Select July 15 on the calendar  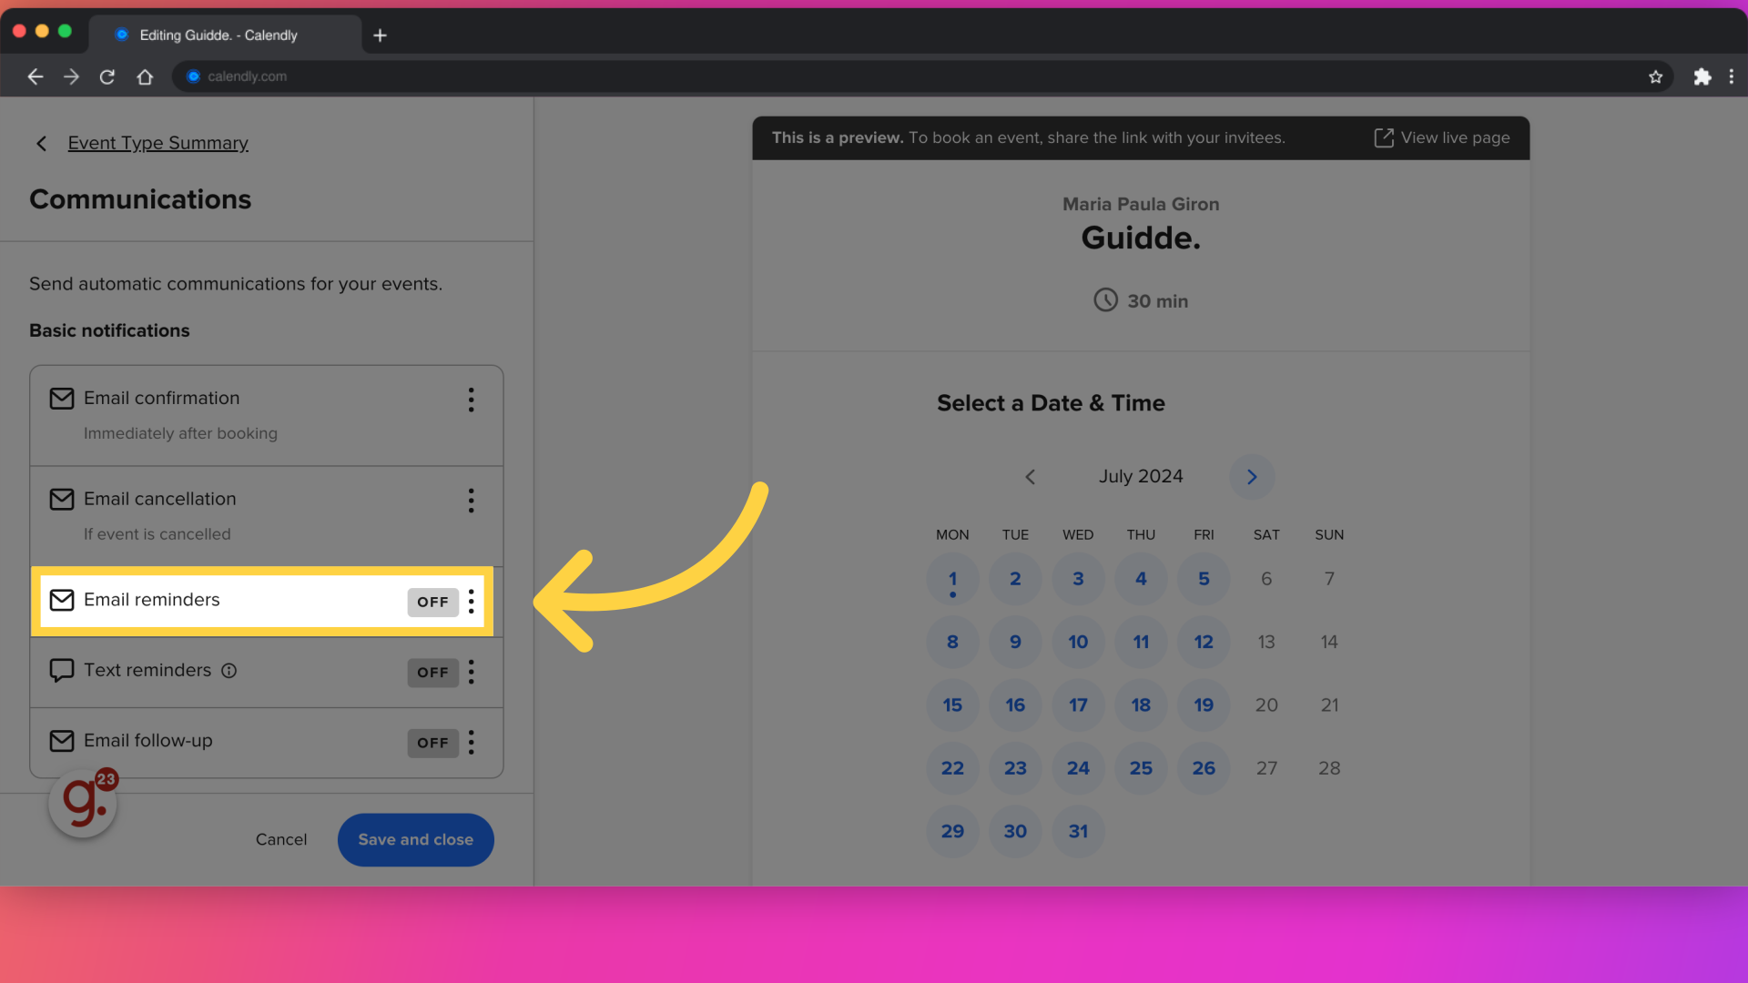tap(952, 704)
